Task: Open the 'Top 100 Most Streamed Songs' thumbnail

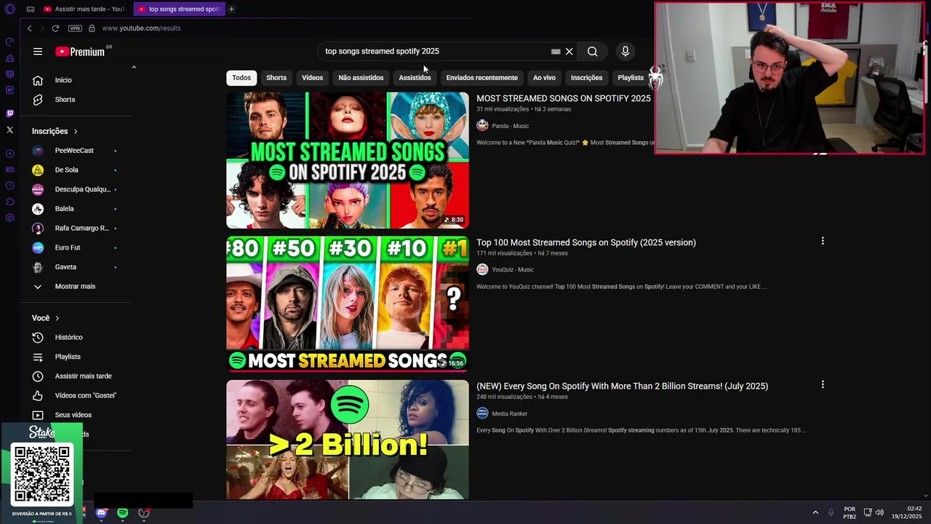Action: 348,303
